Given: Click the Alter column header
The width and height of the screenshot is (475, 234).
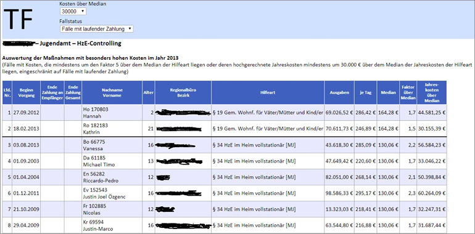Looking at the screenshot, I should pyautogui.click(x=149, y=92).
